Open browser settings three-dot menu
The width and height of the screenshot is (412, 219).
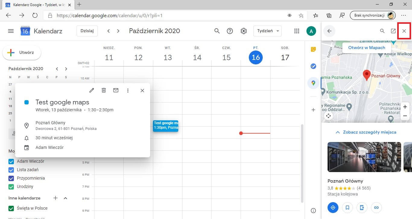(404, 15)
